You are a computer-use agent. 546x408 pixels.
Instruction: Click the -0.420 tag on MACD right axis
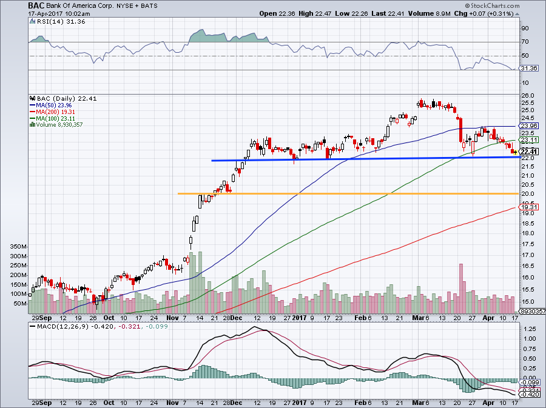pos(530,395)
